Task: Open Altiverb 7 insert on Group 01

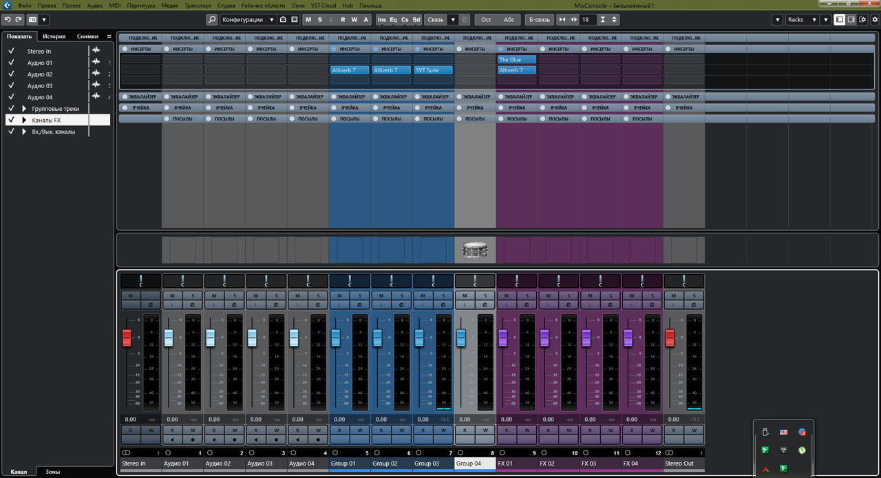Action: pos(350,70)
